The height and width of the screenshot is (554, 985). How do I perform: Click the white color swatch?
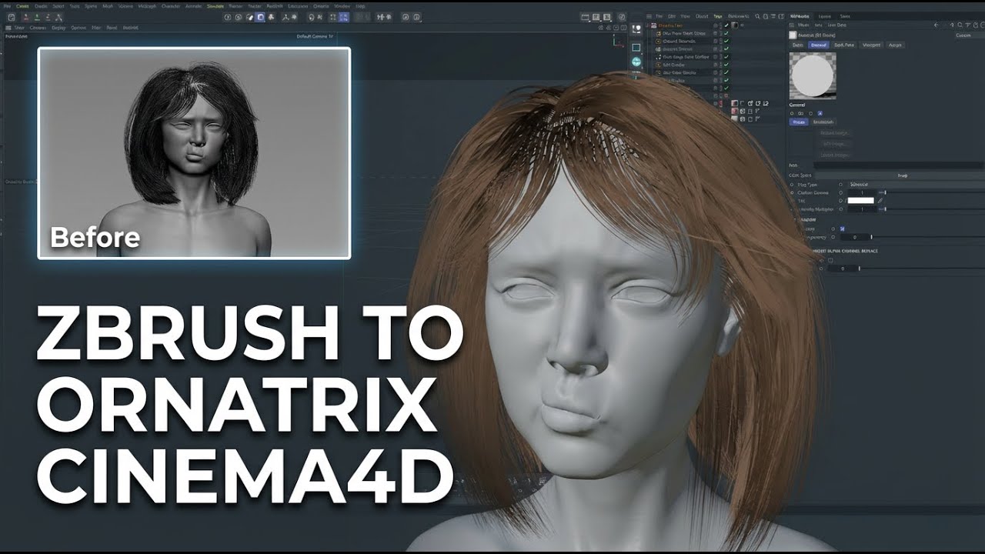click(x=860, y=201)
